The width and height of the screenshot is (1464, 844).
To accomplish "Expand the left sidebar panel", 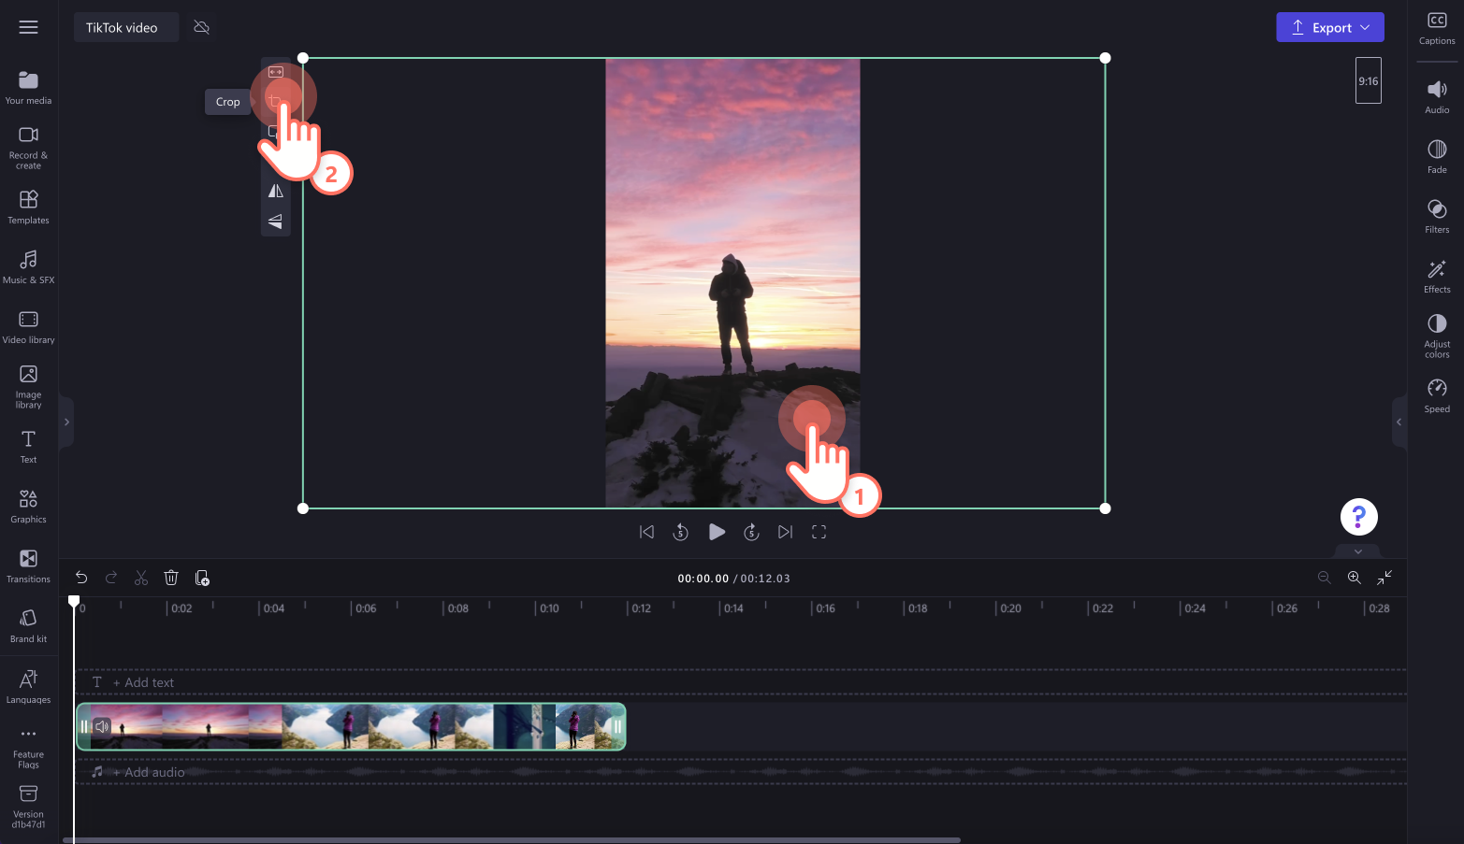I will (66, 422).
